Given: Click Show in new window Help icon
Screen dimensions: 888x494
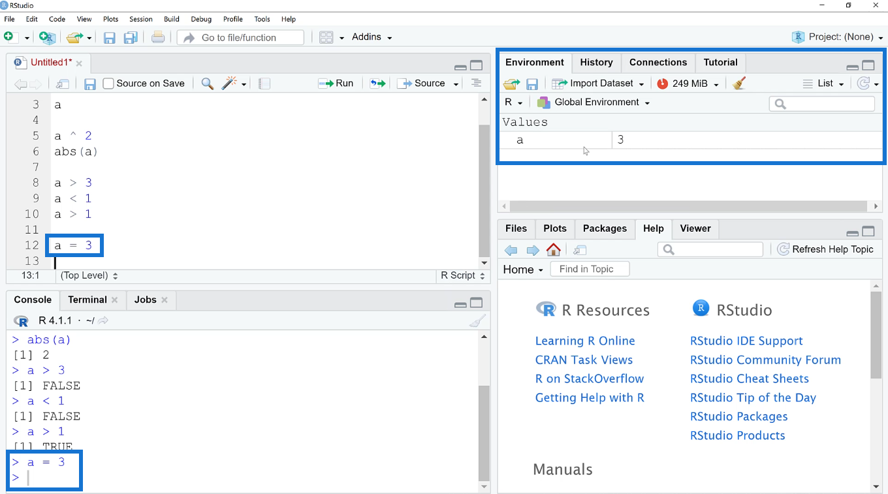Looking at the screenshot, I should pyautogui.click(x=580, y=250).
